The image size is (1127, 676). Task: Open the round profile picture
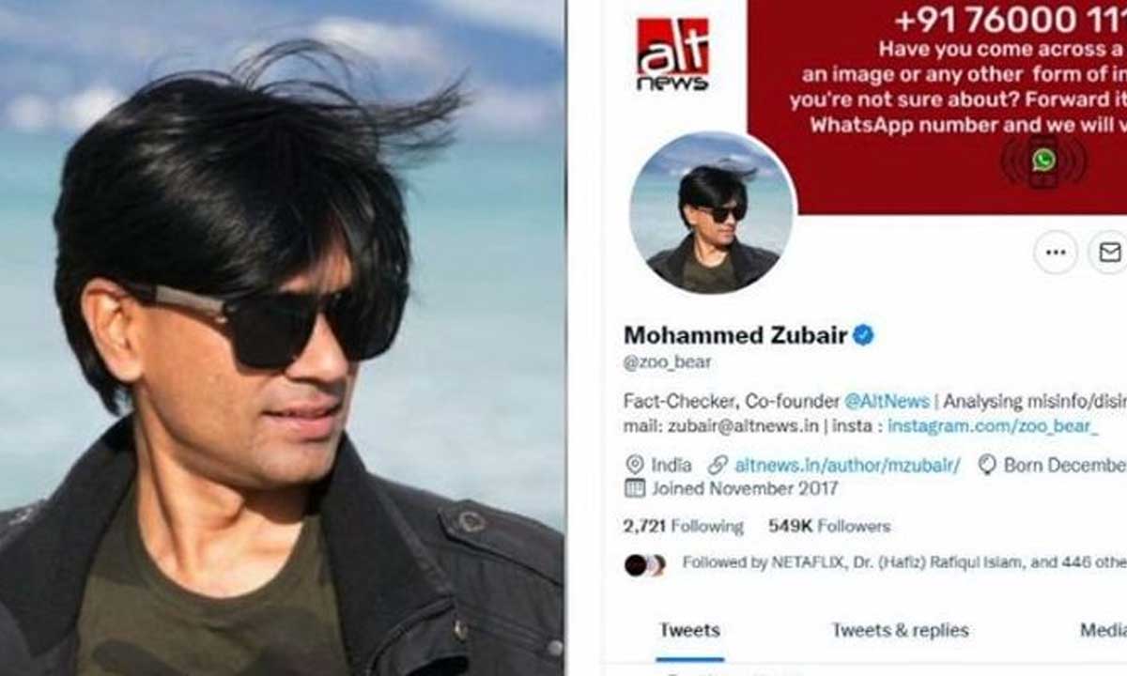tap(712, 213)
